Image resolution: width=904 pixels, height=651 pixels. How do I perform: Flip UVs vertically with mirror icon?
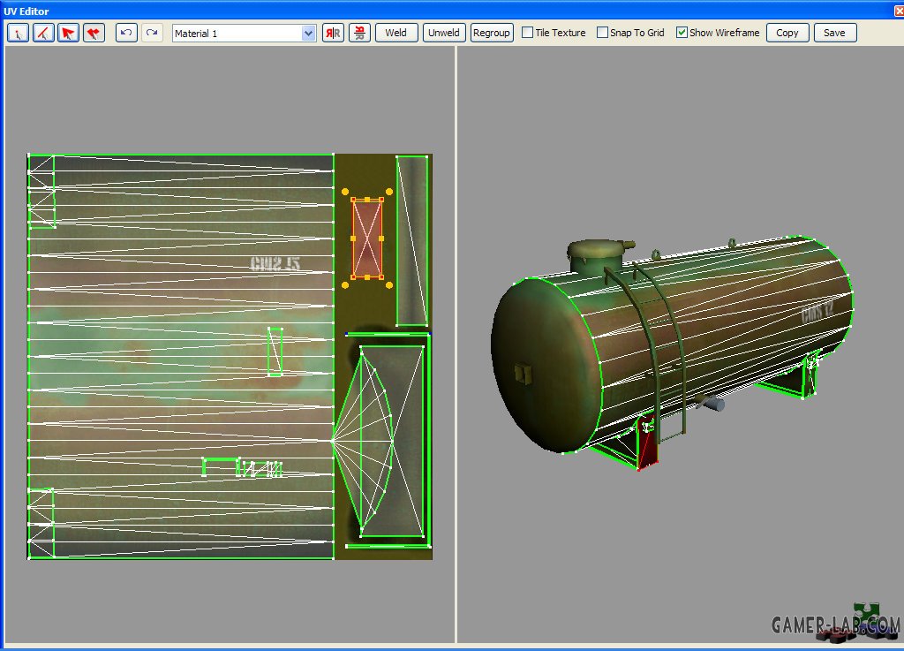(360, 33)
